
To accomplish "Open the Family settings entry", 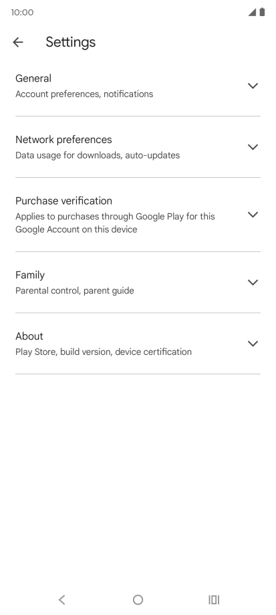I will 138,282.
